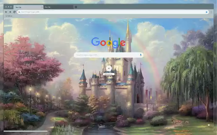This screenshot has width=217, height=135.
Task: Bookmark this page with the star icon
Action: click(206, 12)
